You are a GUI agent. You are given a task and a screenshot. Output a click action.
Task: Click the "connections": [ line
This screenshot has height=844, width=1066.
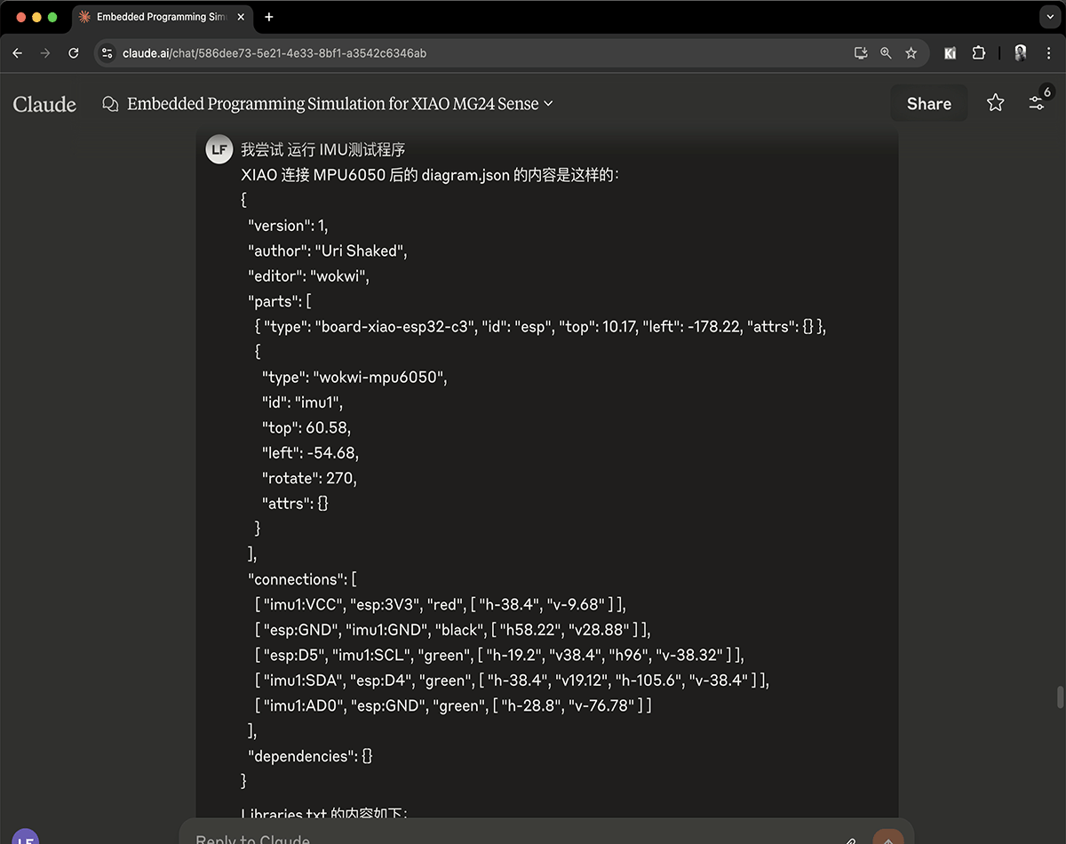(302, 579)
